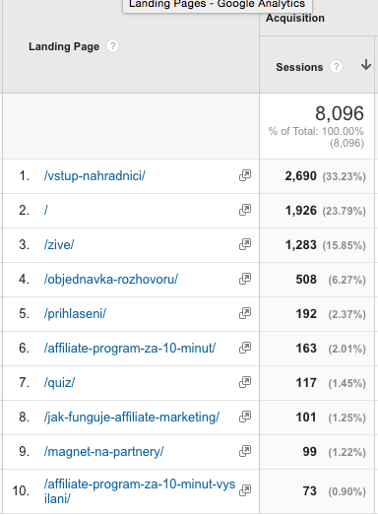Image resolution: width=378 pixels, height=515 pixels.
Task: Open /zive/ external link icon
Action: 245,244
